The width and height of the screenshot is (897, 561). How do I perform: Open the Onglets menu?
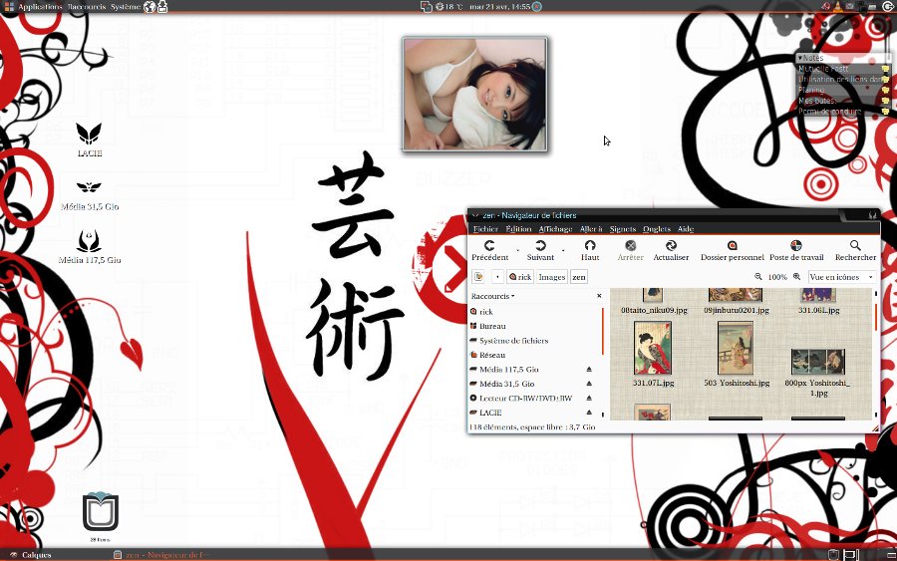click(x=657, y=229)
